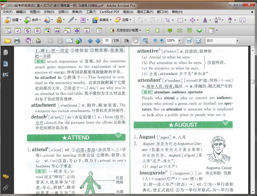Click the page number field showing 33
The width and height of the screenshot is (257, 196).
(x=107, y=40)
